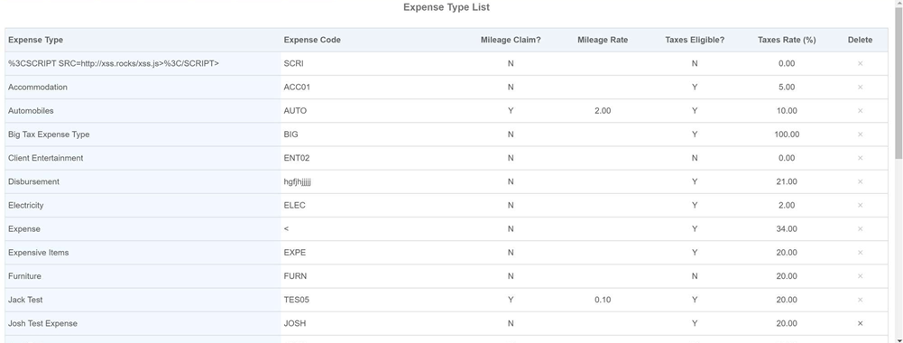The image size is (903, 343).
Task: Delete the Client Entertainment row
Action: 860,158
